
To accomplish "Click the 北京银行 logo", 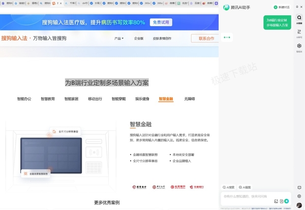I will click(178, 187).
